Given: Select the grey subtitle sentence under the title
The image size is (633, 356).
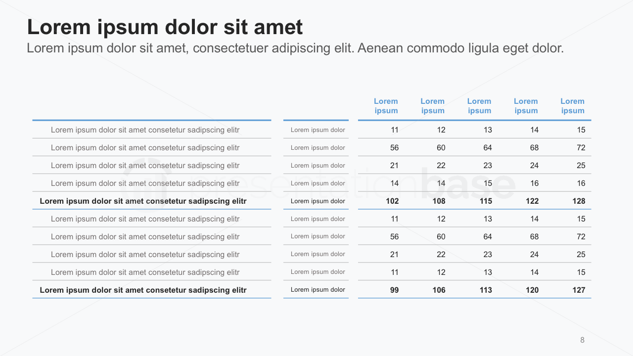Looking at the screenshot, I should [295, 48].
